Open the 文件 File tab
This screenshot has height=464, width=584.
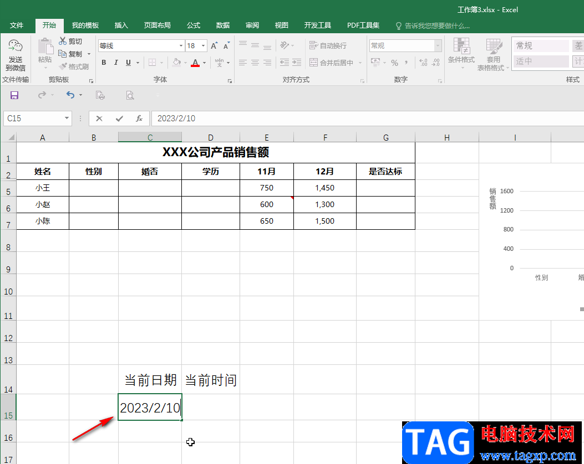(17, 25)
